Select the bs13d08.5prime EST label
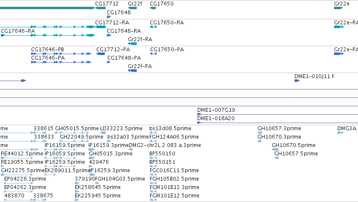 tap(170, 129)
